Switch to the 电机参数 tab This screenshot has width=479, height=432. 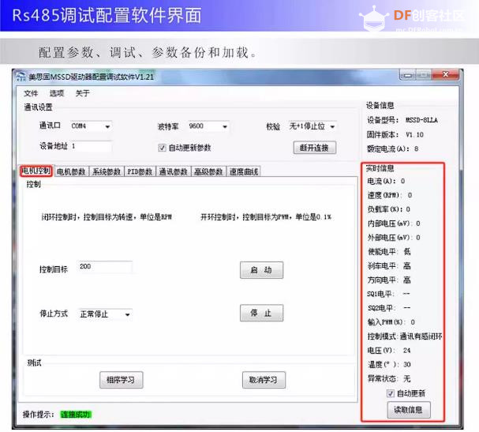coord(71,171)
